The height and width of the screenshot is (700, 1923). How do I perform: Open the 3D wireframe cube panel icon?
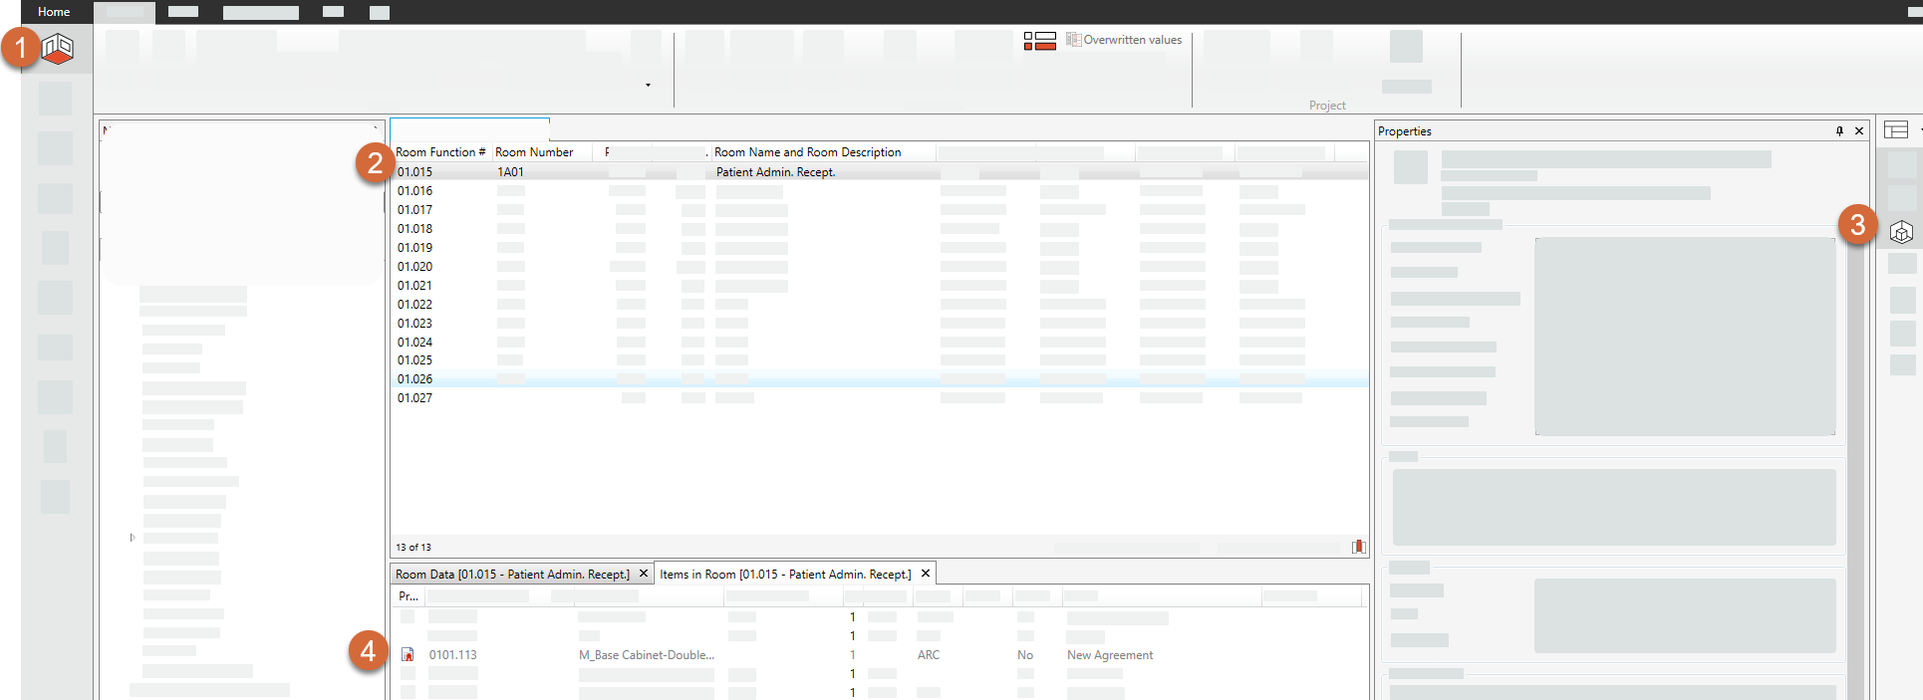click(1901, 232)
